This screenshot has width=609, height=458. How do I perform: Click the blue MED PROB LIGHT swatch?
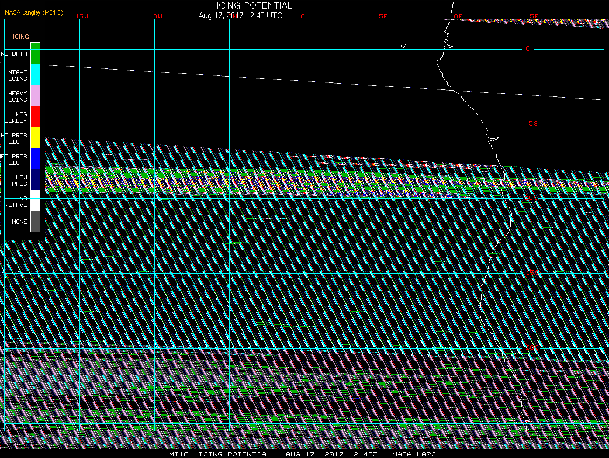[36, 158]
